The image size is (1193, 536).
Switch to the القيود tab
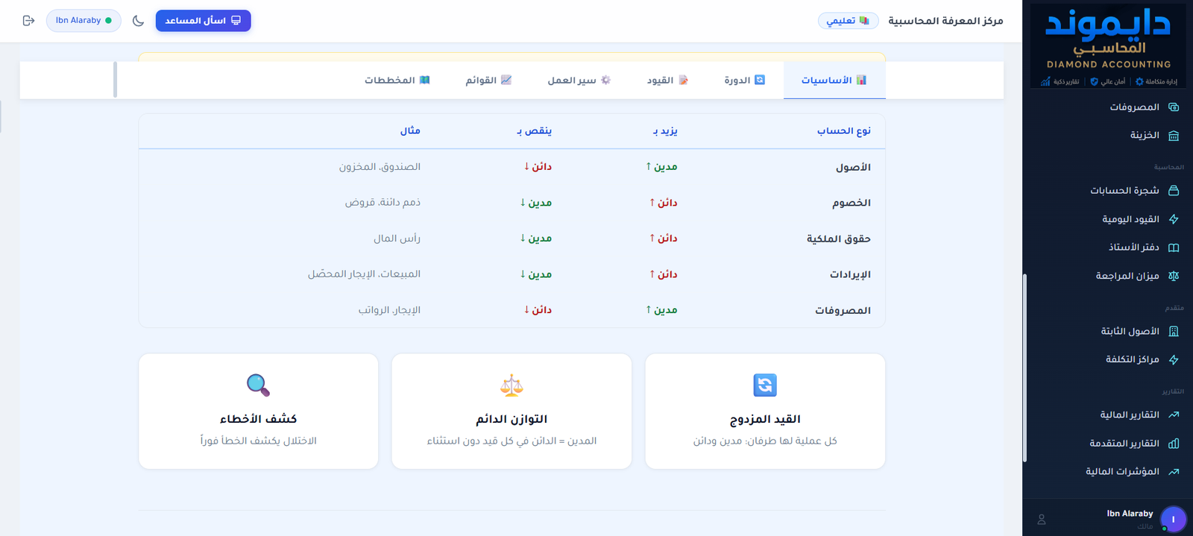pyautogui.click(x=667, y=81)
